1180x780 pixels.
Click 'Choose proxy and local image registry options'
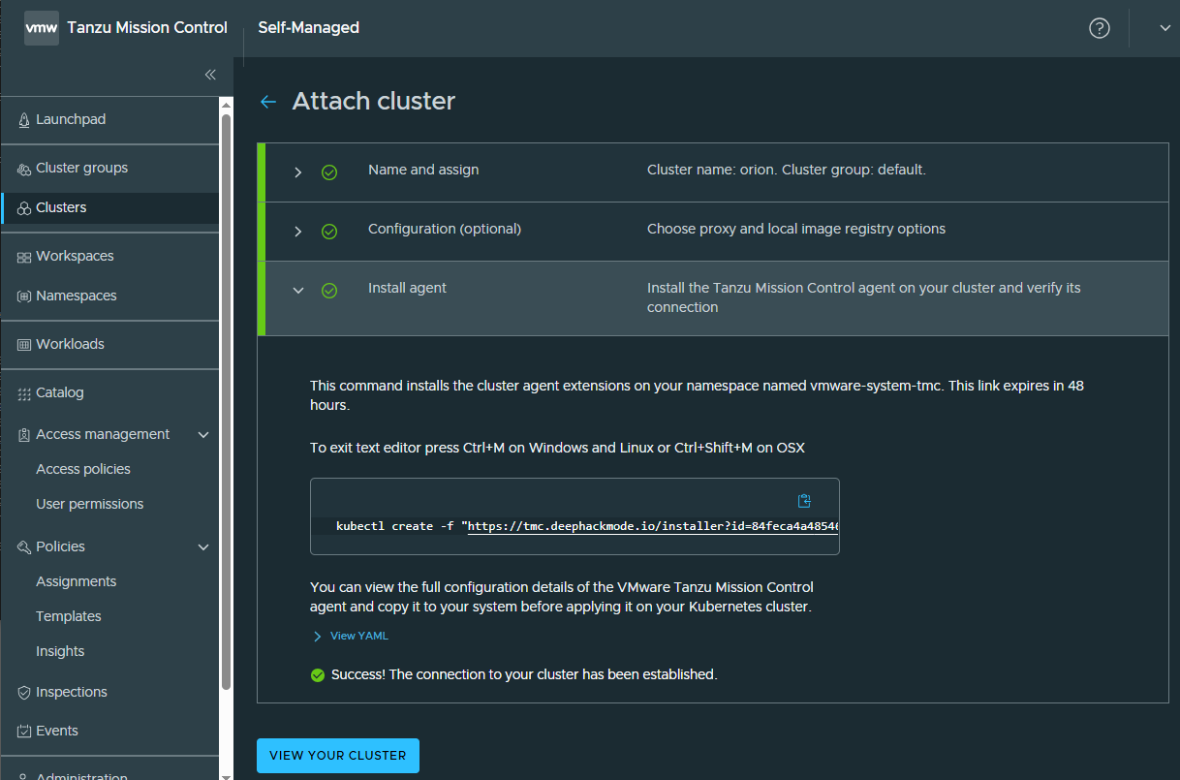[x=796, y=230]
